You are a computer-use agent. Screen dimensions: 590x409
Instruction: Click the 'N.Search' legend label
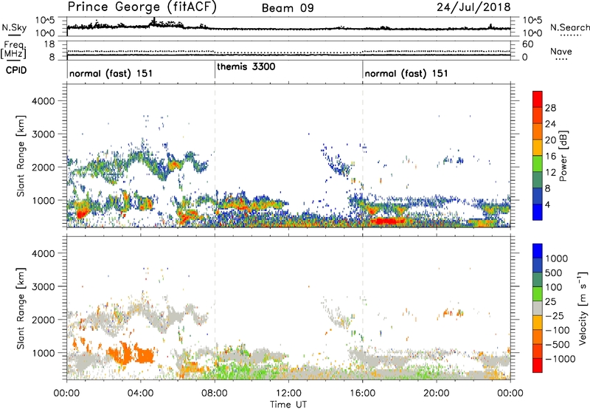coord(569,27)
